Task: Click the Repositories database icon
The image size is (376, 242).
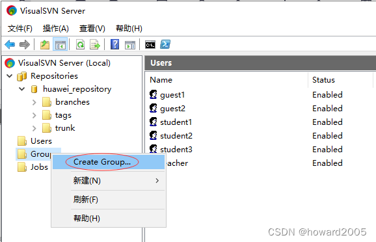Action: [22, 76]
